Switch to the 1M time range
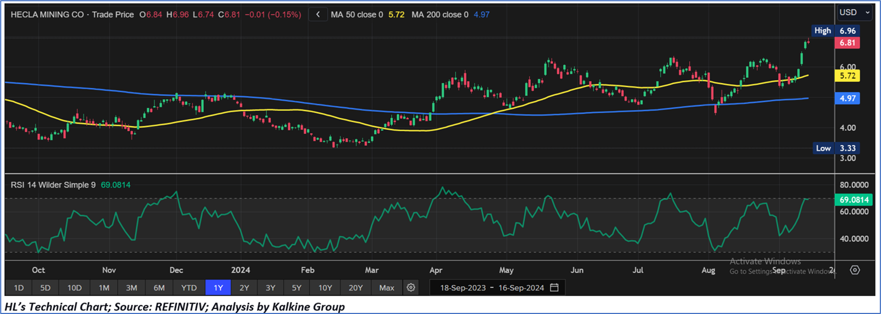Viewport: 881px width, 314px height. click(104, 287)
